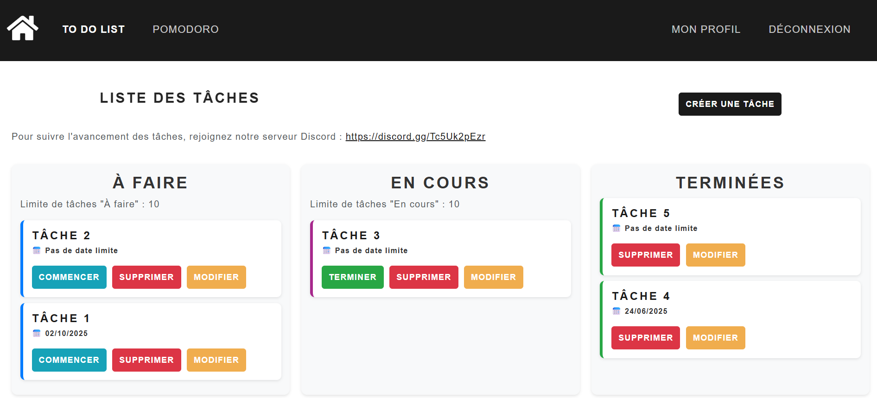Go to Mon Profil
This screenshot has width=877, height=398.
click(705, 29)
